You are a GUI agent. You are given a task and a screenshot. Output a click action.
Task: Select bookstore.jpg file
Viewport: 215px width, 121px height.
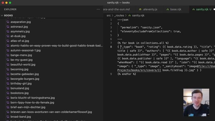(19, 93)
